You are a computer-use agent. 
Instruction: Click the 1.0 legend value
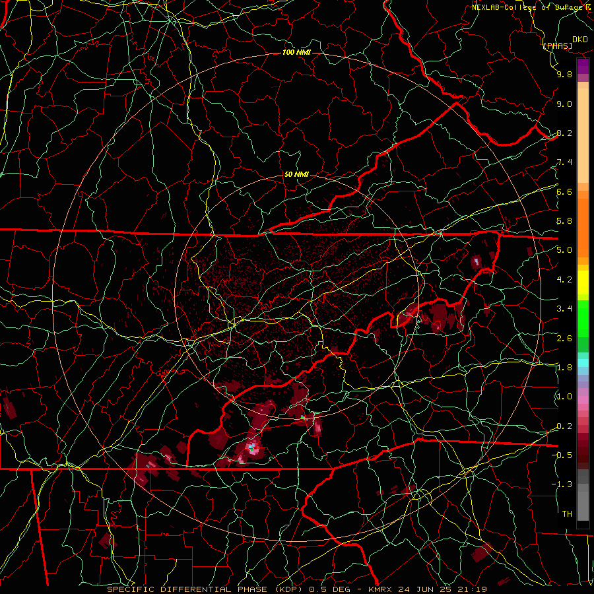(x=564, y=397)
